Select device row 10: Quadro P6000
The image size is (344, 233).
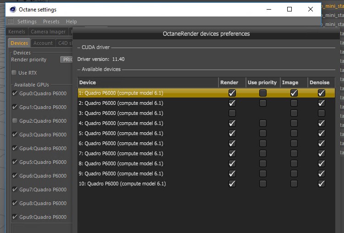pos(206,184)
